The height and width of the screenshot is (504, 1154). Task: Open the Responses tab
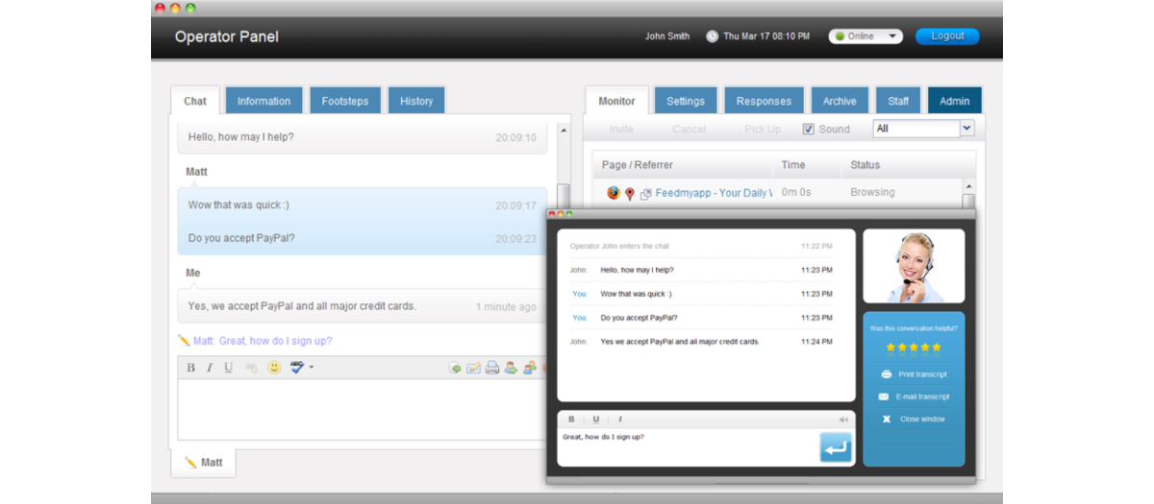point(764,101)
